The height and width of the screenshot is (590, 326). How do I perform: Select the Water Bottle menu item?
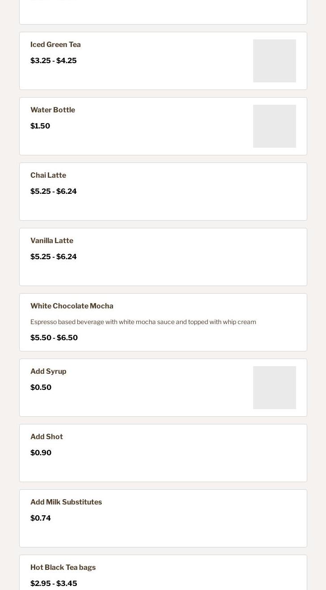53,110
